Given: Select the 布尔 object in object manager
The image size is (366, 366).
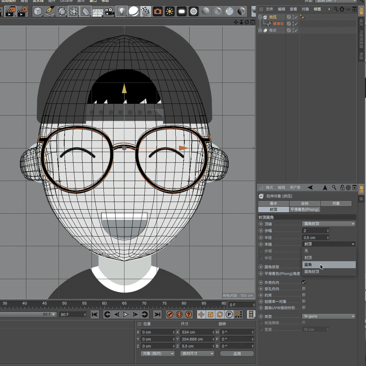Looking at the screenshot, I should tap(273, 30).
